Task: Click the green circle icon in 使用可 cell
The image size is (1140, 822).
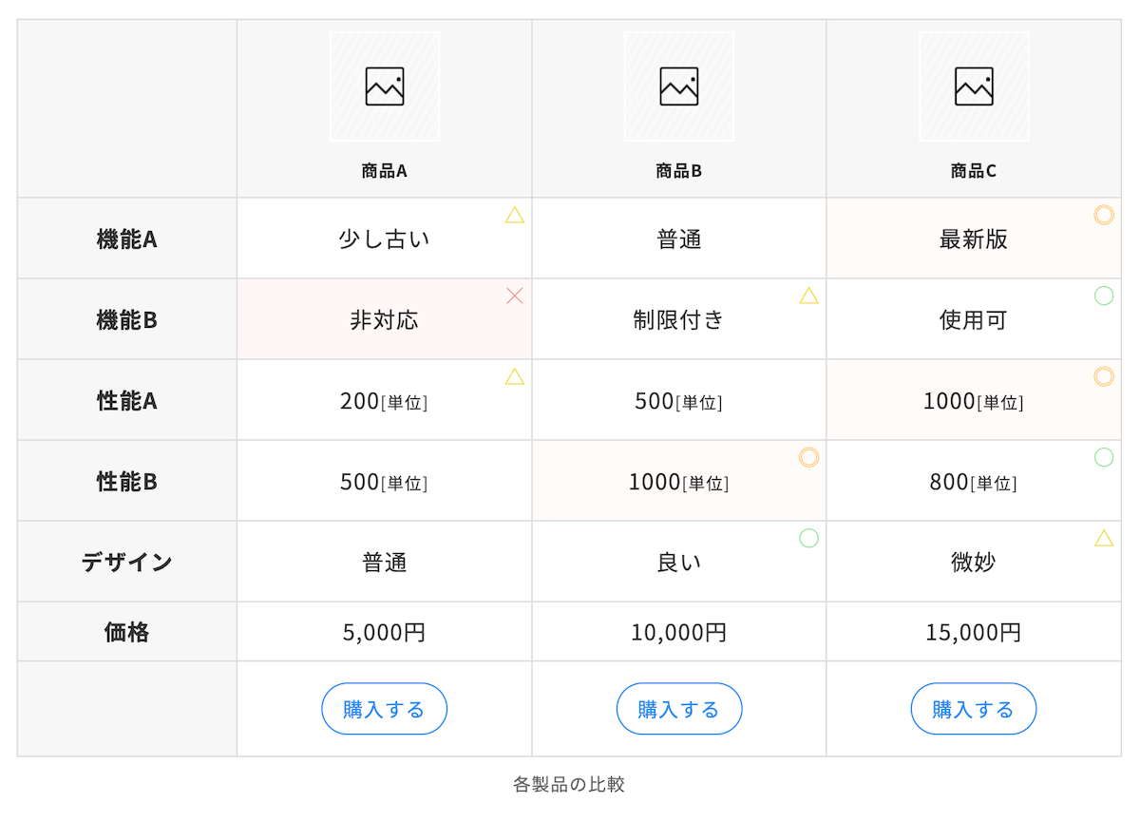Action: [1104, 296]
